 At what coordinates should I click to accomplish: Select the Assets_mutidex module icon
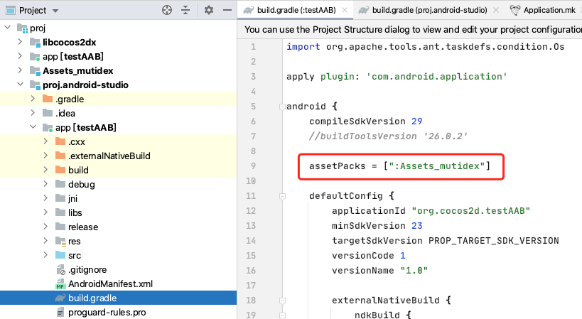[x=35, y=71]
